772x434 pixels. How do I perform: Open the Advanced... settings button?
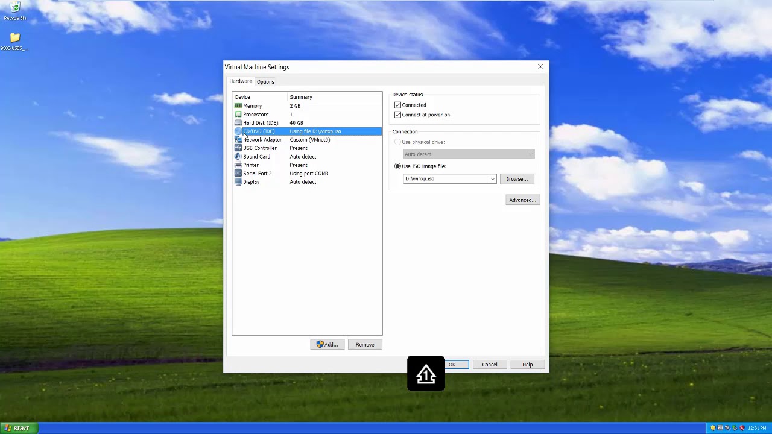[522, 200]
